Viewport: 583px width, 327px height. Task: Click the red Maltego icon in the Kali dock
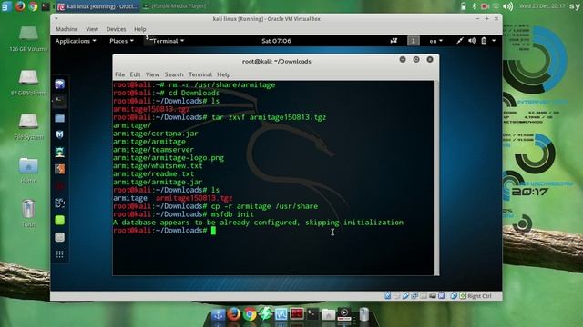(x=59, y=186)
